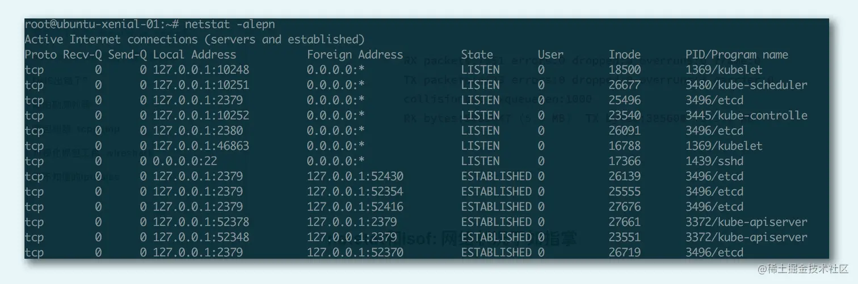Click foreign address 127.0.0.1:52416

coord(355,207)
